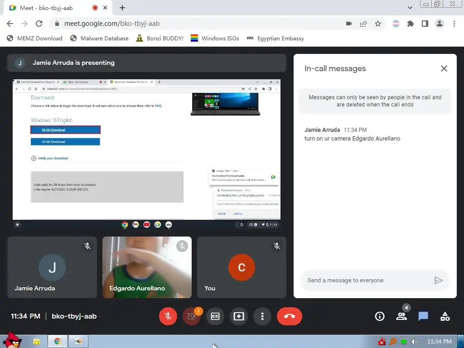Open a new browser tab
The width and height of the screenshot is (464, 348).
pyautogui.click(x=122, y=8)
